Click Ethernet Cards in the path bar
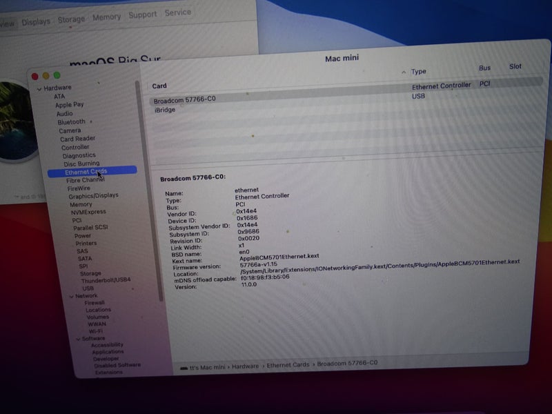Screen dimensions: 552x414 click(x=288, y=366)
